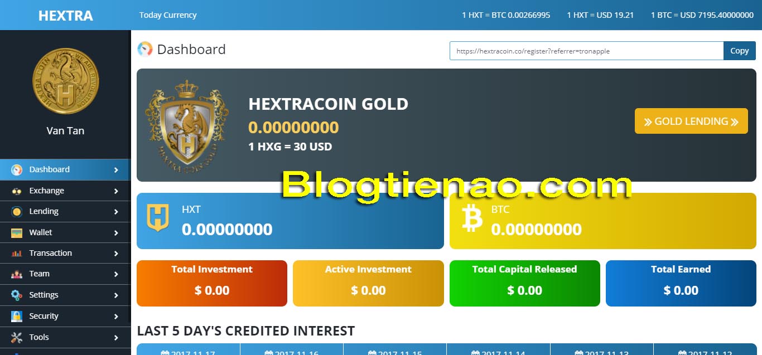The width and height of the screenshot is (762, 355).
Task: Click the Settings gear icon
Action: 17,295
